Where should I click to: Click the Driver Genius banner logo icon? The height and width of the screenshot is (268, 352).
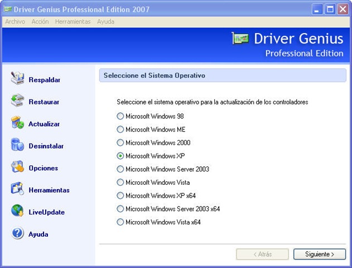point(240,38)
